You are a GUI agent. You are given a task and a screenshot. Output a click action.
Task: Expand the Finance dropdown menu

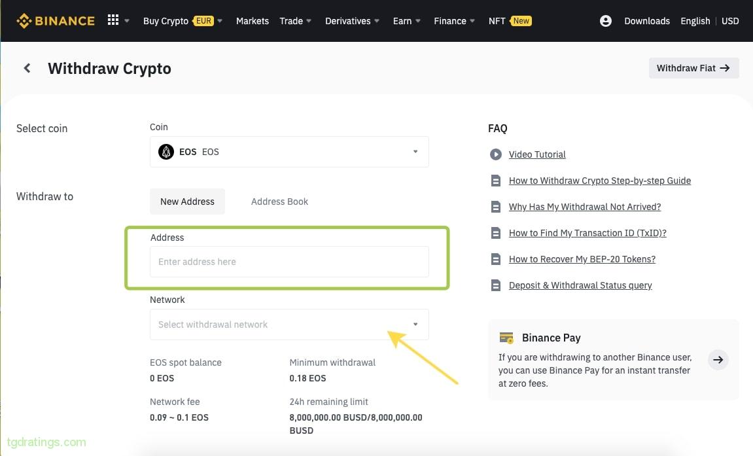tap(454, 21)
